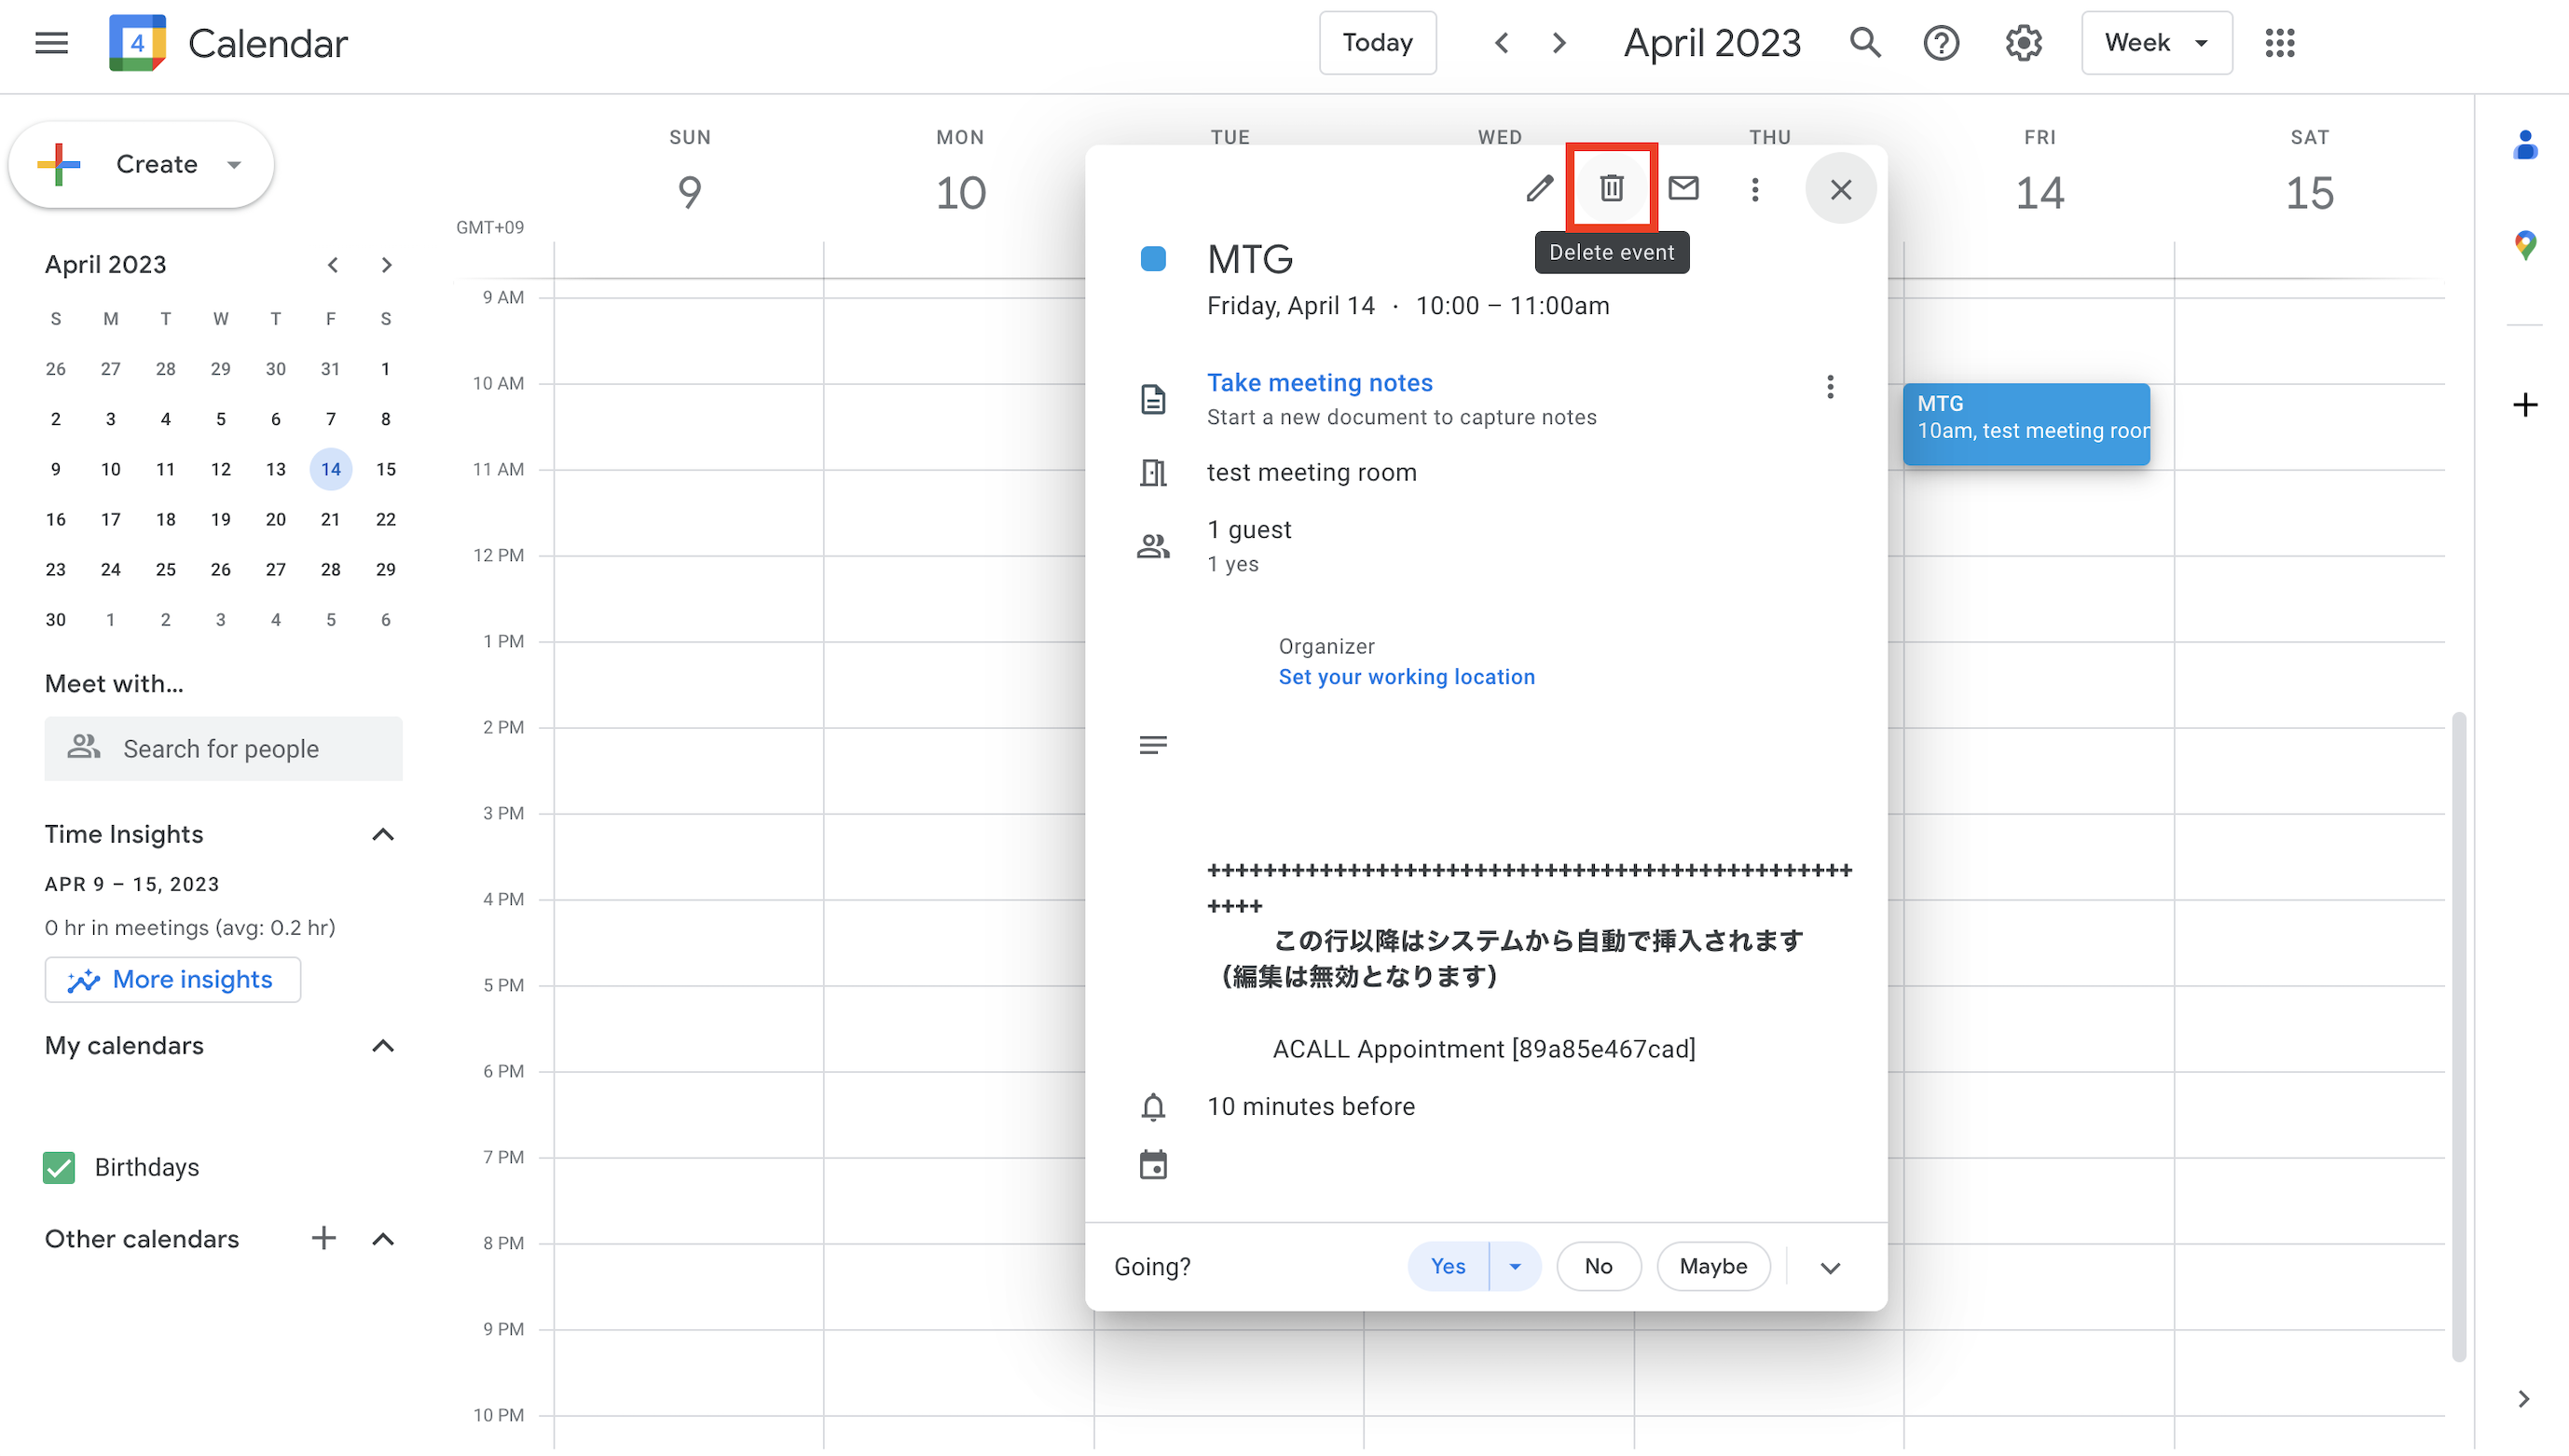This screenshot has width=2569, height=1456.
Task: Click the MTG event on Friday
Action: (x=2026, y=424)
